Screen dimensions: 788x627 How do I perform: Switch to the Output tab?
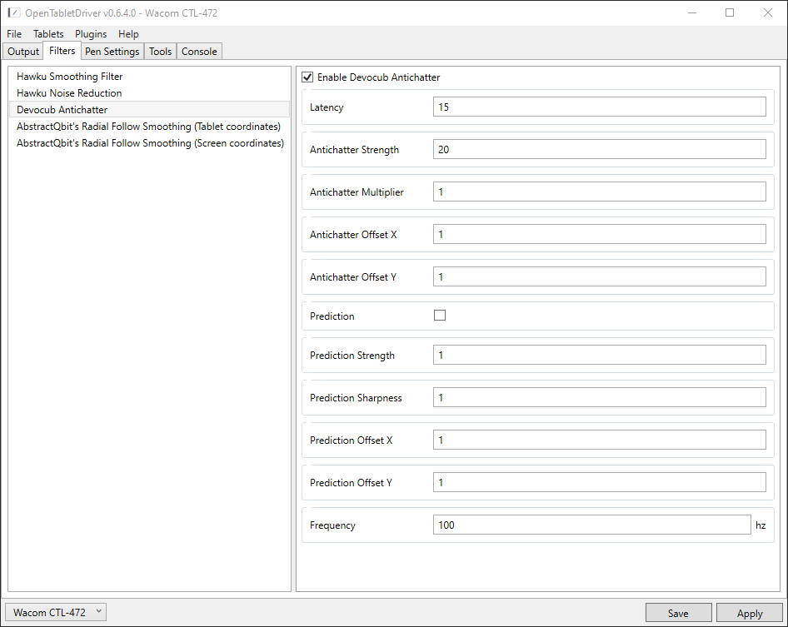click(x=23, y=52)
